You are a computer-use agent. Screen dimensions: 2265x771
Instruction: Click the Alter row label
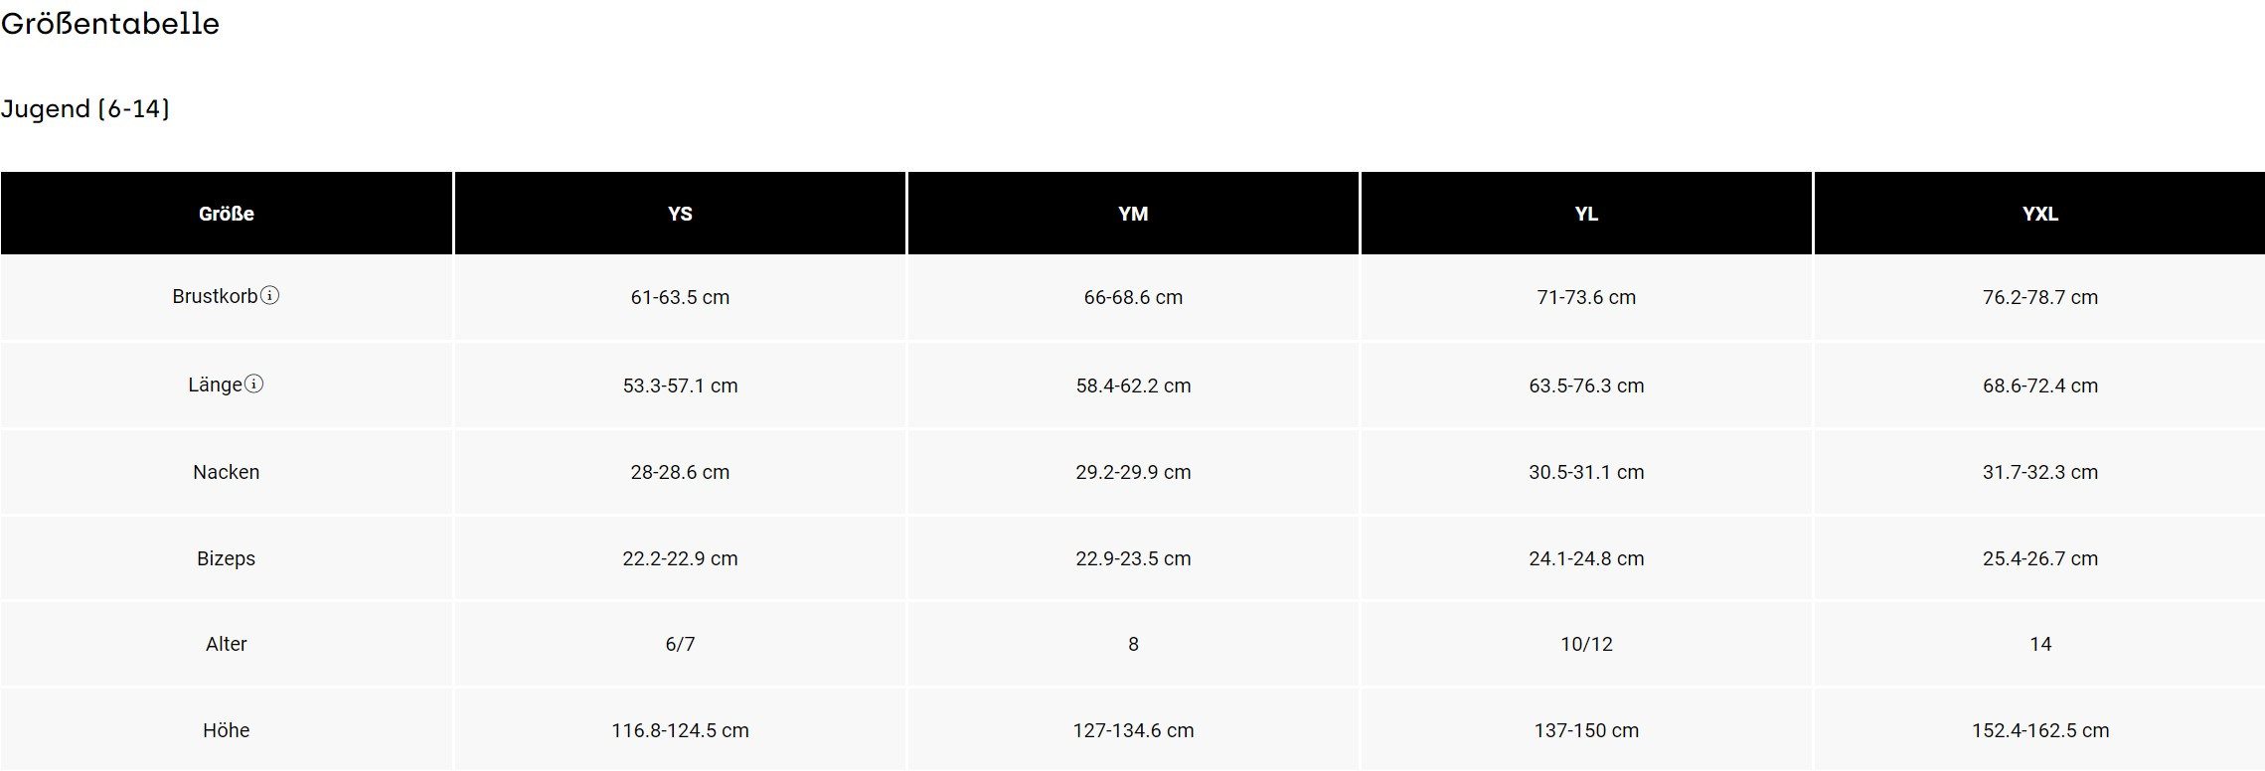[227, 644]
